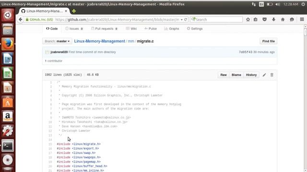Open Amazon launcher icon
Image resolution: width=307 pixels, height=172 pixels.
click(8, 117)
